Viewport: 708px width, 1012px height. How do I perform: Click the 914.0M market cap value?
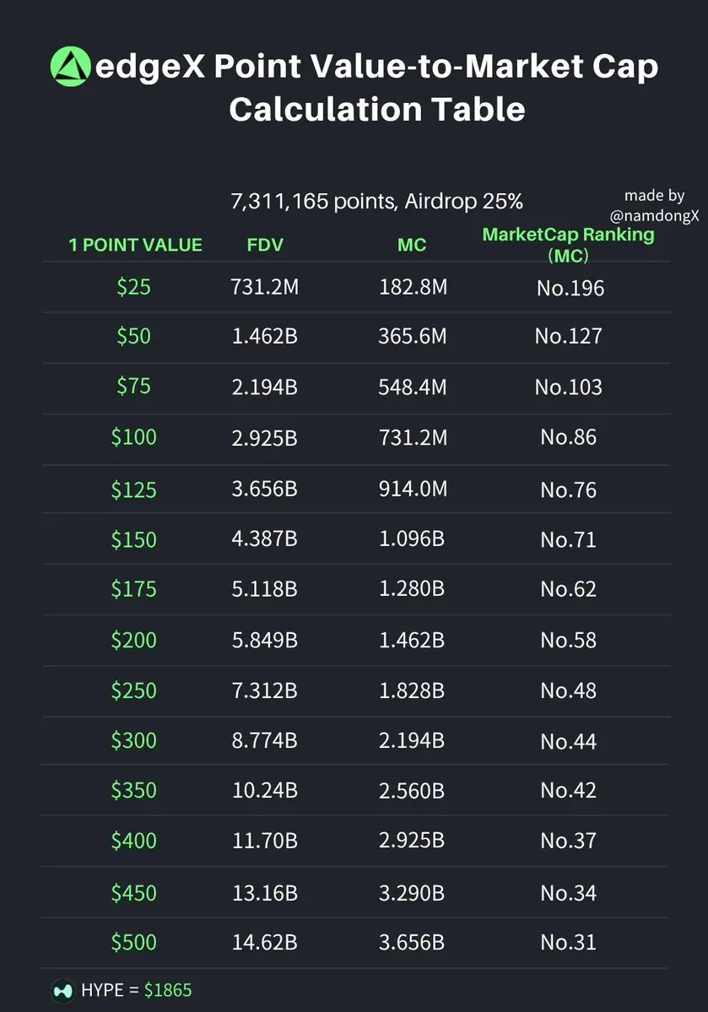[x=413, y=489]
